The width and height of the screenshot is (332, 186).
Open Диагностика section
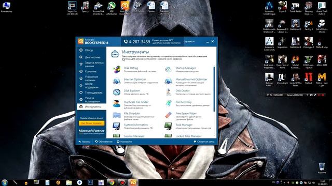(91, 57)
